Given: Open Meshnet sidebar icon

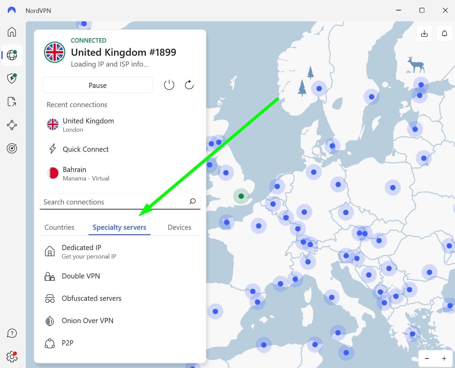Looking at the screenshot, I should 12,125.
